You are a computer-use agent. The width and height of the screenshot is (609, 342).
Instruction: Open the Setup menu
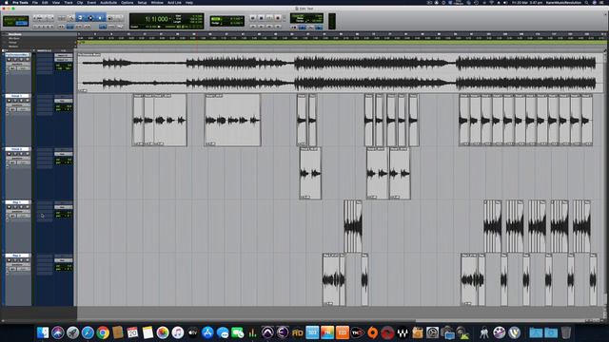point(142,2)
